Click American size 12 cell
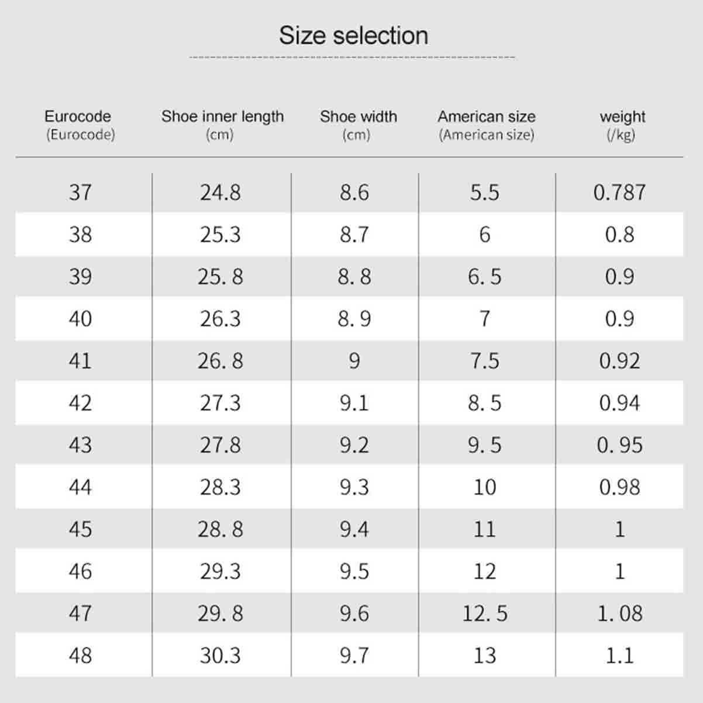Viewport: 703px width, 703px height. click(x=484, y=571)
